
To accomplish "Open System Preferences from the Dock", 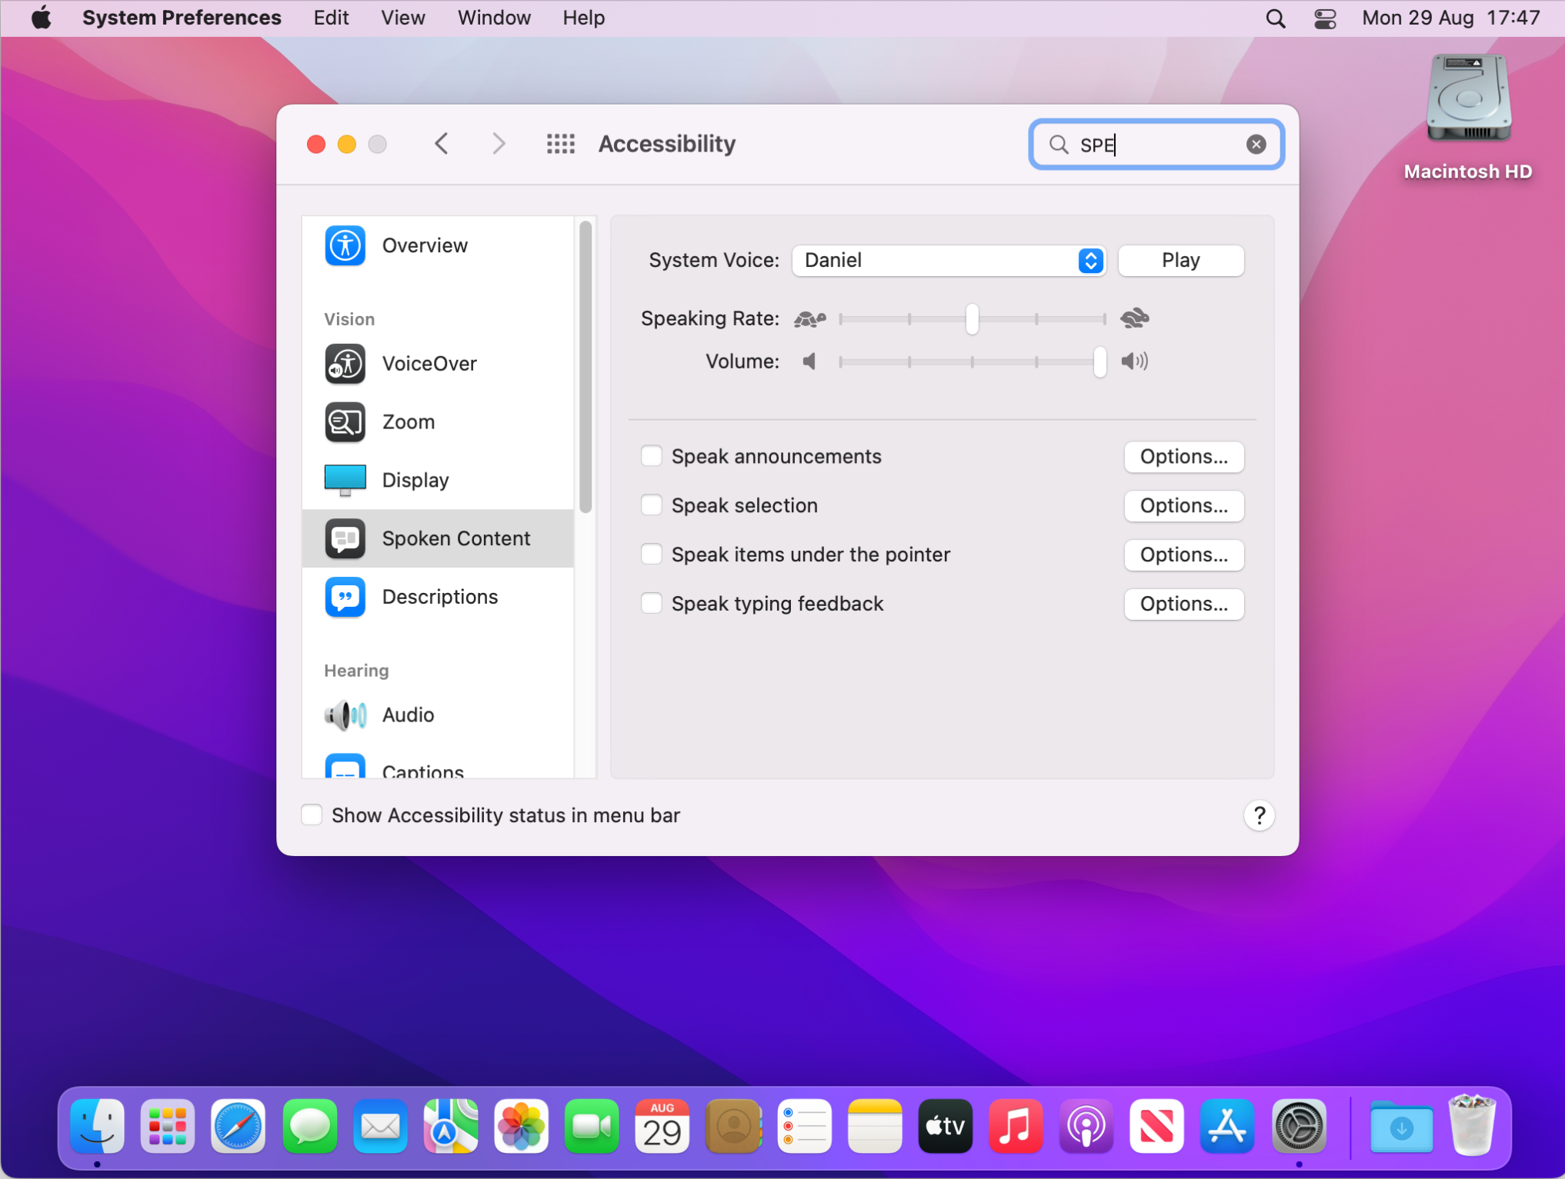I will point(1299,1127).
